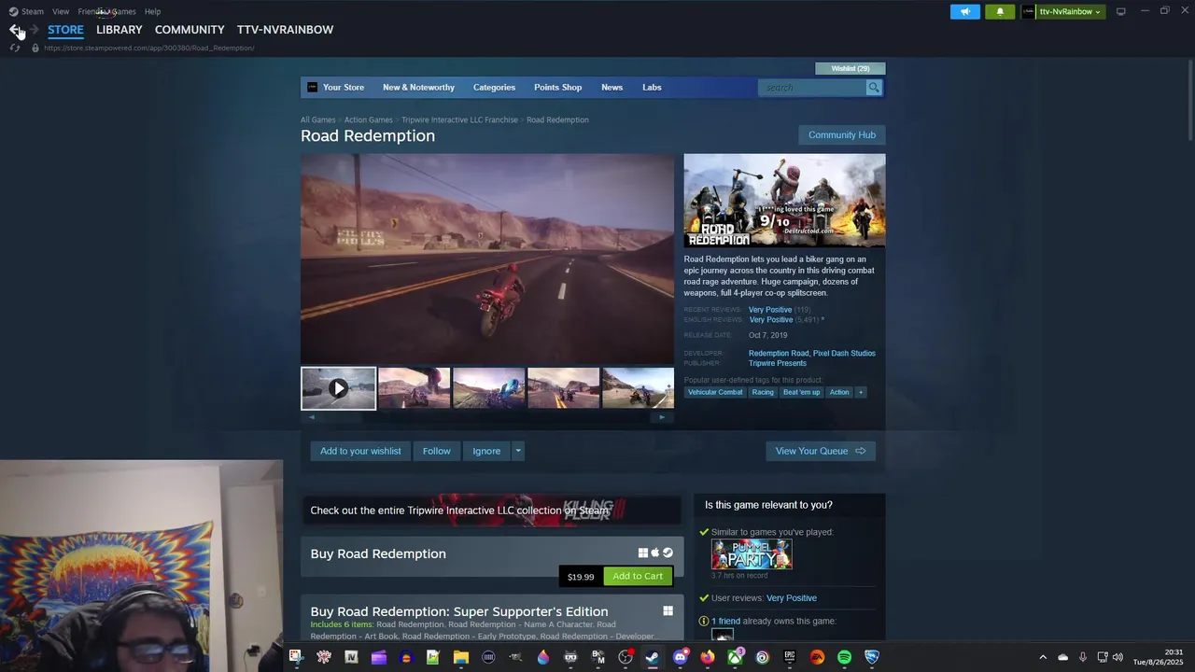Open the Tripwire Presents publisher link
The width and height of the screenshot is (1195, 672).
777,363
